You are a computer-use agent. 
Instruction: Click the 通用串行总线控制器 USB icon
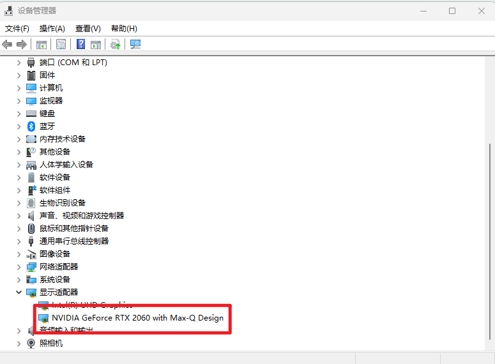click(31, 241)
